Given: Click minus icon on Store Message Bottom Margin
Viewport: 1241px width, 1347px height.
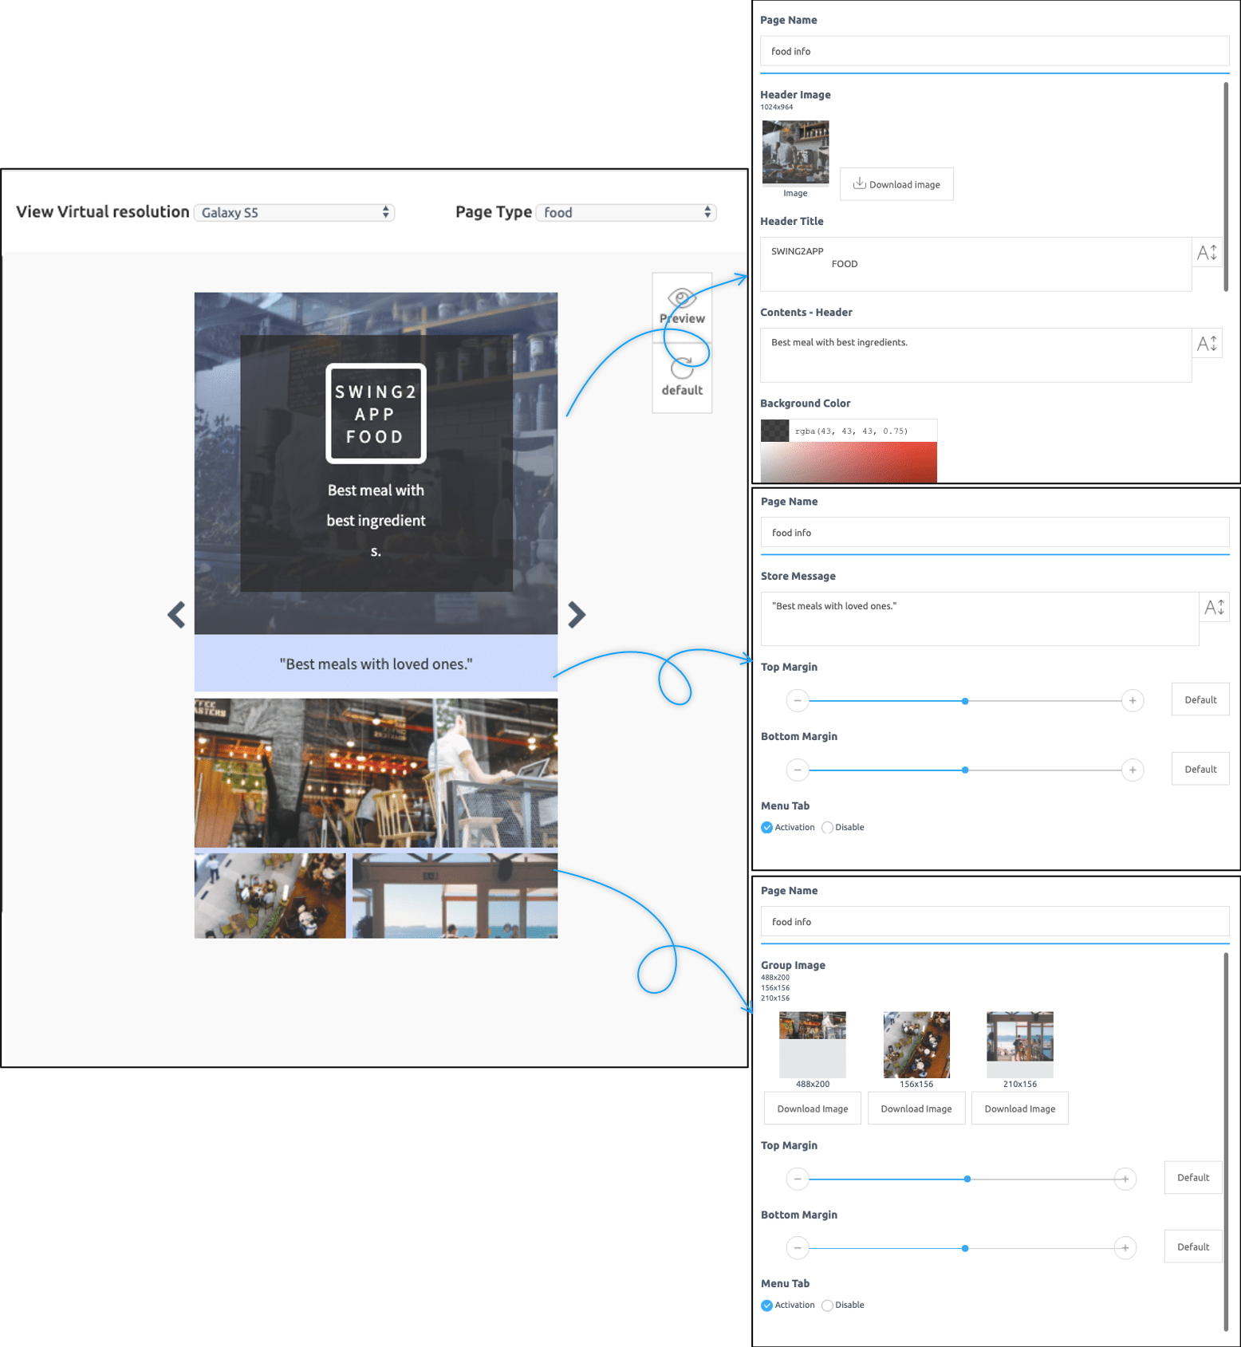Looking at the screenshot, I should click(x=798, y=770).
